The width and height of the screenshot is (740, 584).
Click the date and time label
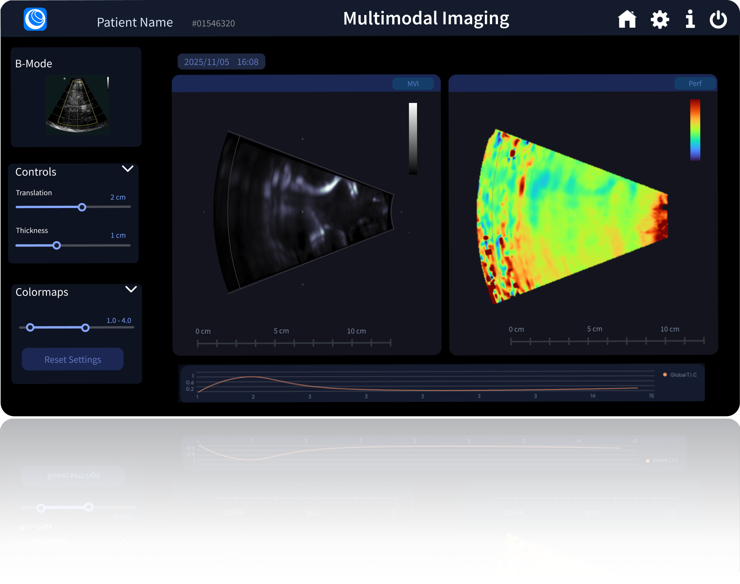tap(221, 62)
